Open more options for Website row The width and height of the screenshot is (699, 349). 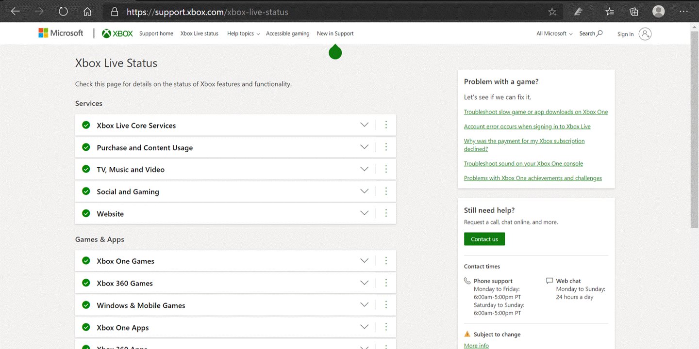click(x=386, y=213)
